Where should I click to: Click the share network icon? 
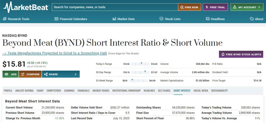[46, 74]
